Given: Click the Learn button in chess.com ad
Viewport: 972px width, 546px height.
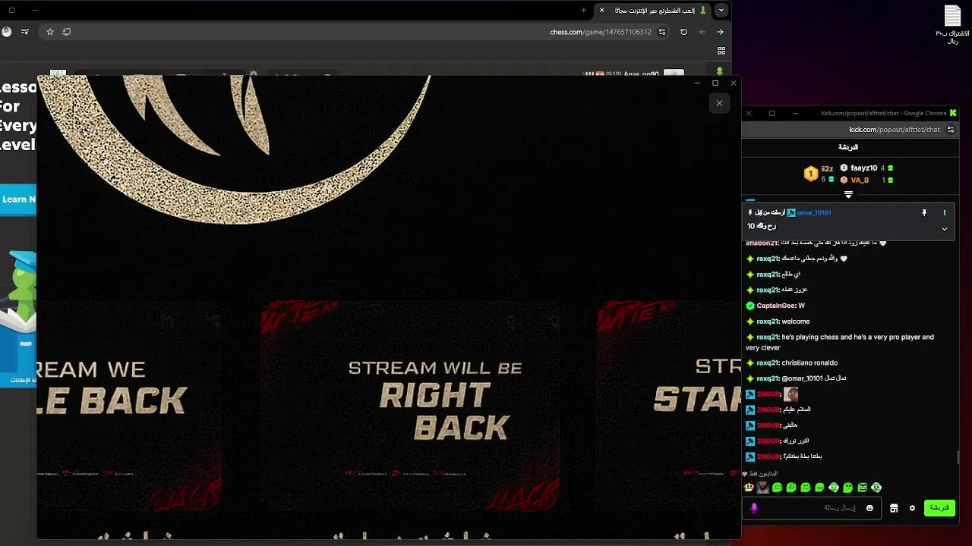Looking at the screenshot, I should pyautogui.click(x=18, y=199).
